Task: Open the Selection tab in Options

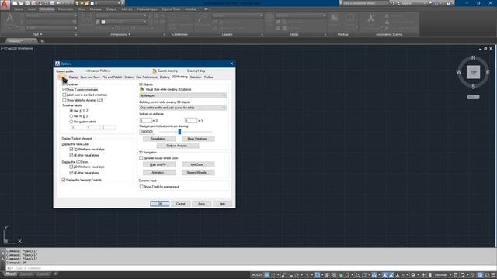Action: click(x=196, y=77)
